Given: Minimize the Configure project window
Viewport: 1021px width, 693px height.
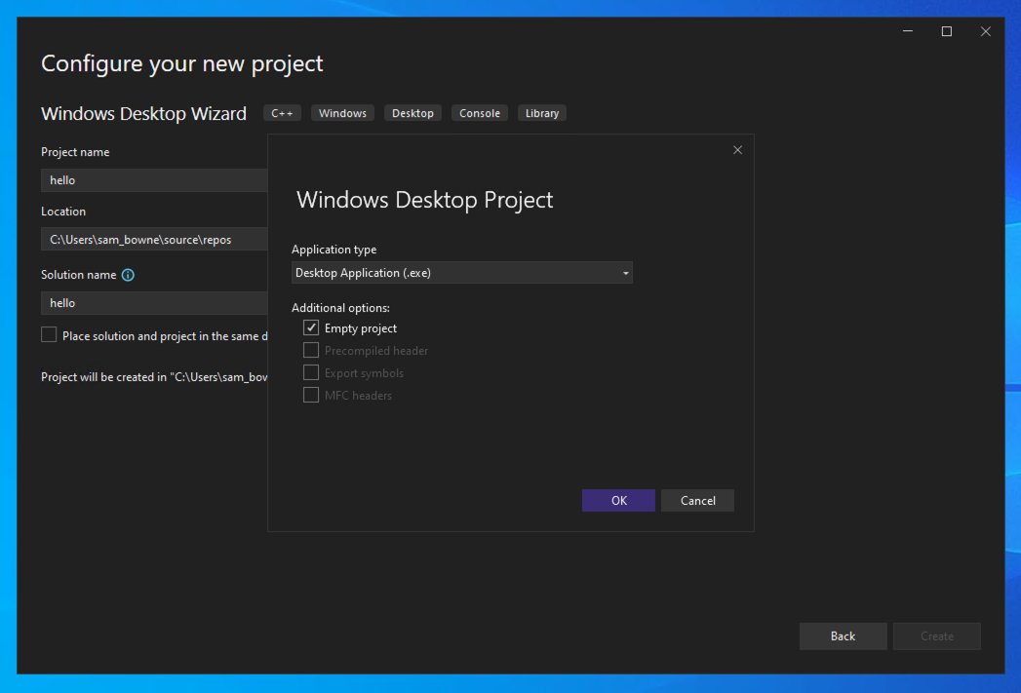Looking at the screenshot, I should click(908, 31).
